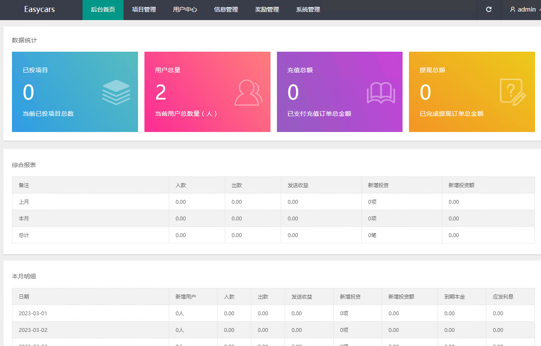Click the refresh icon in the top bar
The height and width of the screenshot is (346, 541).
[x=489, y=9]
